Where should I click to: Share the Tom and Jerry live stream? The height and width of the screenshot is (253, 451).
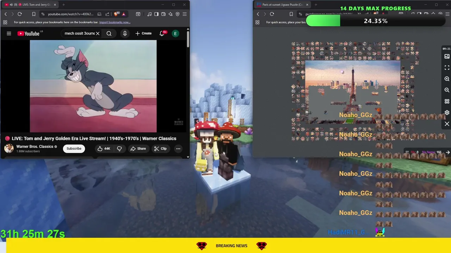tap(138, 149)
